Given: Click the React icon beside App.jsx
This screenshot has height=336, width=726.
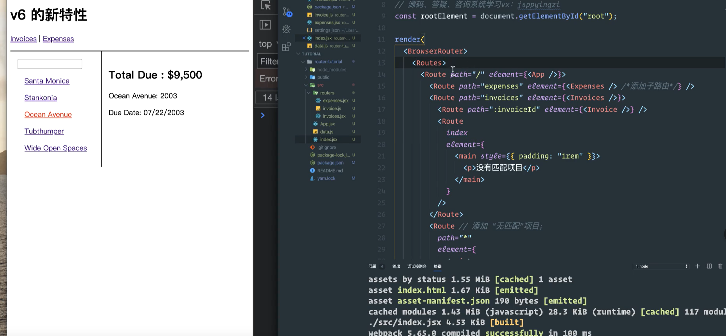Looking at the screenshot, I should tap(315, 124).
